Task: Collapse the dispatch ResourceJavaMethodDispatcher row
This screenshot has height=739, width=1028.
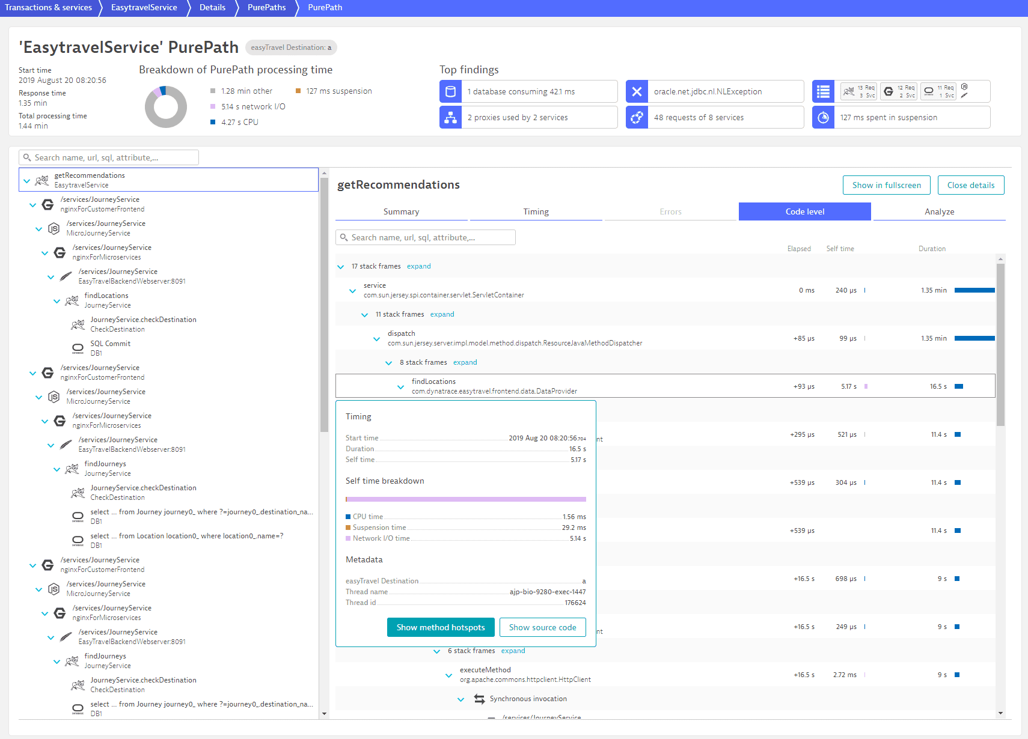Action: 376,339
